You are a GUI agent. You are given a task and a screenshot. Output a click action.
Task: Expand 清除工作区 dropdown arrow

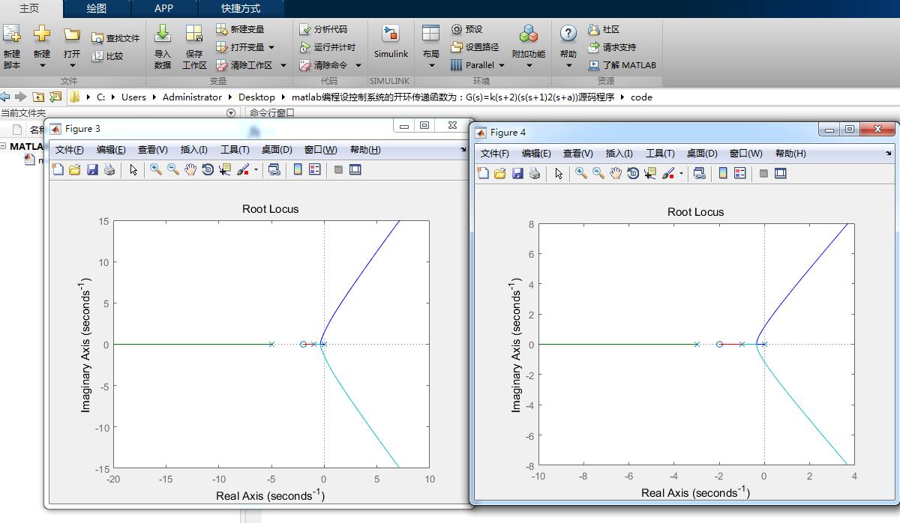coord(283,65)
